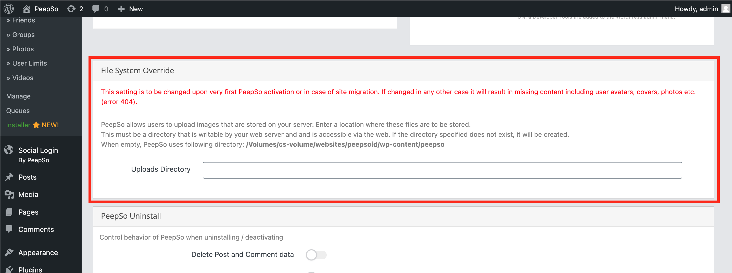Image resolution: width=732 pixels, height=273 pixels.
Task: Open the Groups submenu item
Action: pyautogui.click(x=20, y=34)
